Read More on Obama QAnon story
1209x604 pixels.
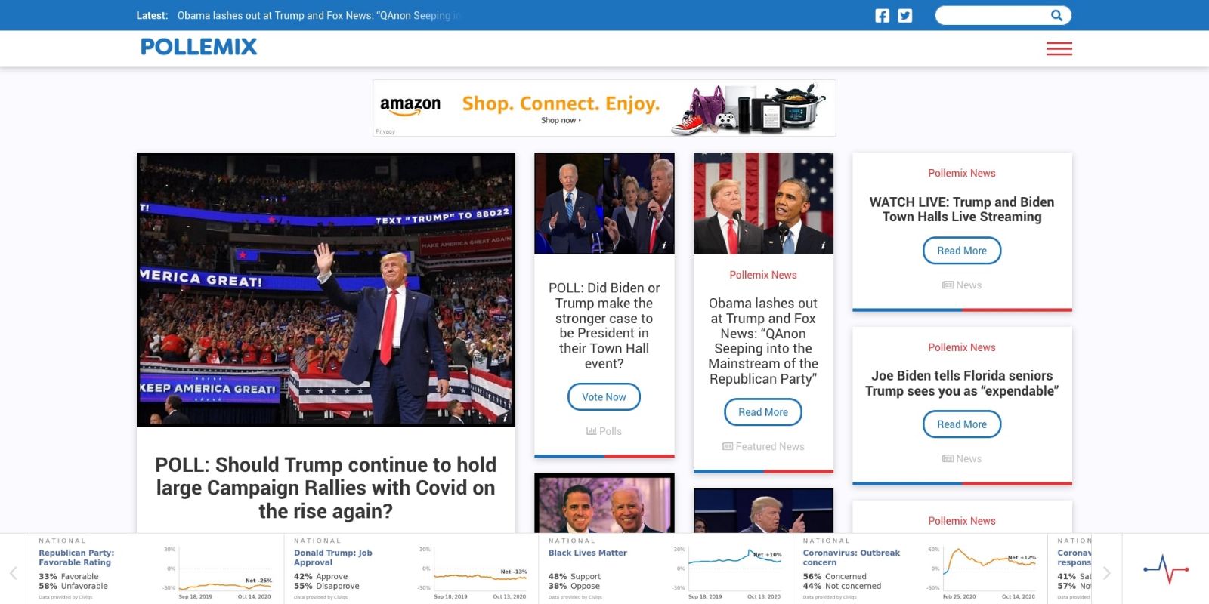pos(763,412)
